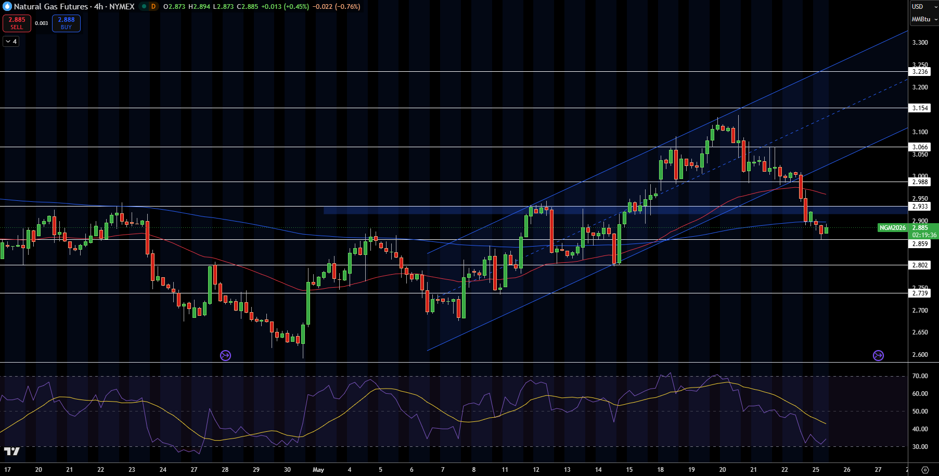Screen dimensions: 939x476
Task: Open chart settings hexagon gear icon
Action: click(925, 469)
